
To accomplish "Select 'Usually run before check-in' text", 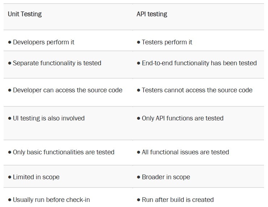I will [x=51, y=200].
